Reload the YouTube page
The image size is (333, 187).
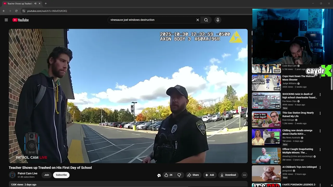click(16, 11)
